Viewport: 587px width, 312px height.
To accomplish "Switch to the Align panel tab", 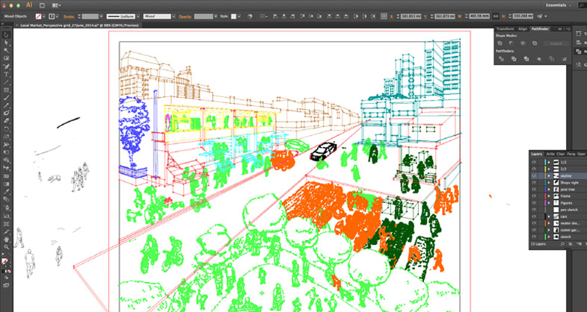I will (523, 29).
